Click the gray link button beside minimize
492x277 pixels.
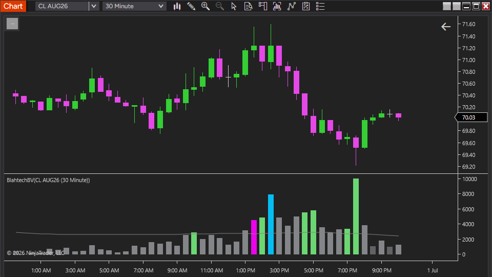click(457, 6)
